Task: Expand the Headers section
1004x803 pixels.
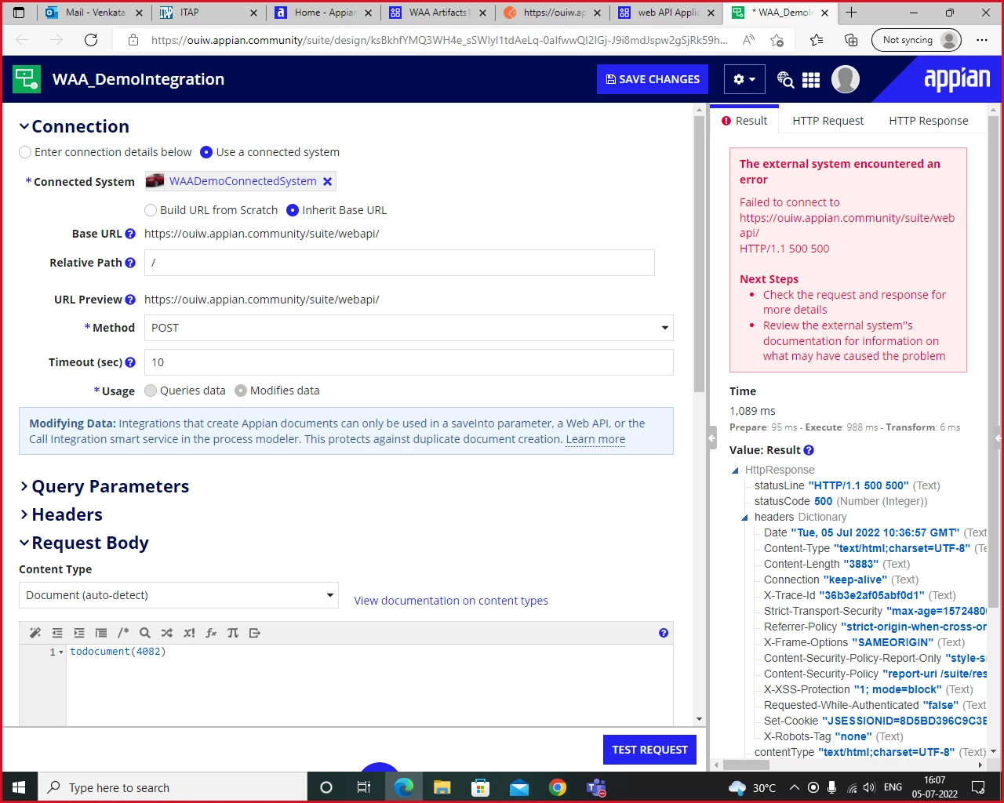Action: point(24,515)
